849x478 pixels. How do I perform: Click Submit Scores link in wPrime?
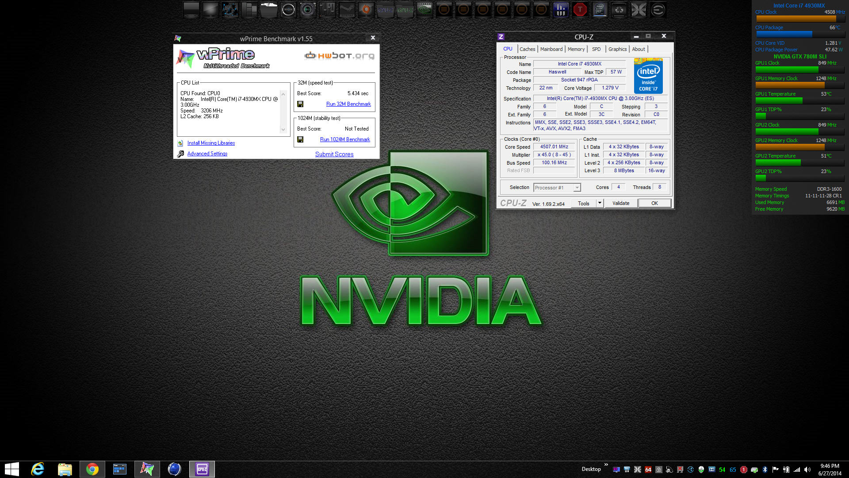pos(334,154)
